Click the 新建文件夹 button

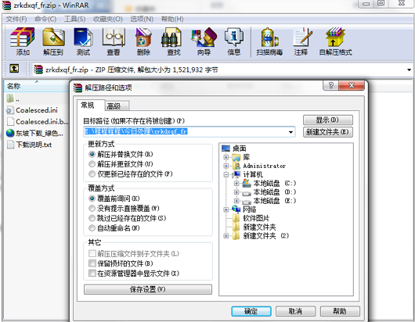(x=327, y=132)
